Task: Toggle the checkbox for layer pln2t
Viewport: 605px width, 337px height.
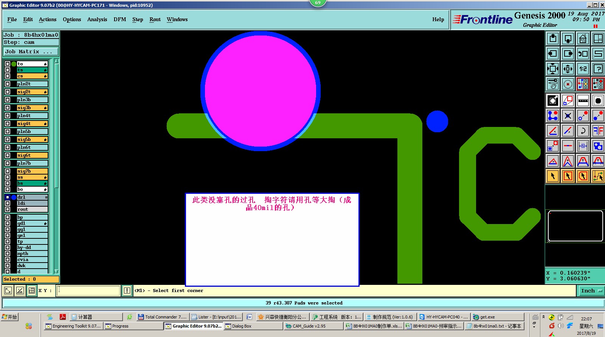Action: click(8, 84)
